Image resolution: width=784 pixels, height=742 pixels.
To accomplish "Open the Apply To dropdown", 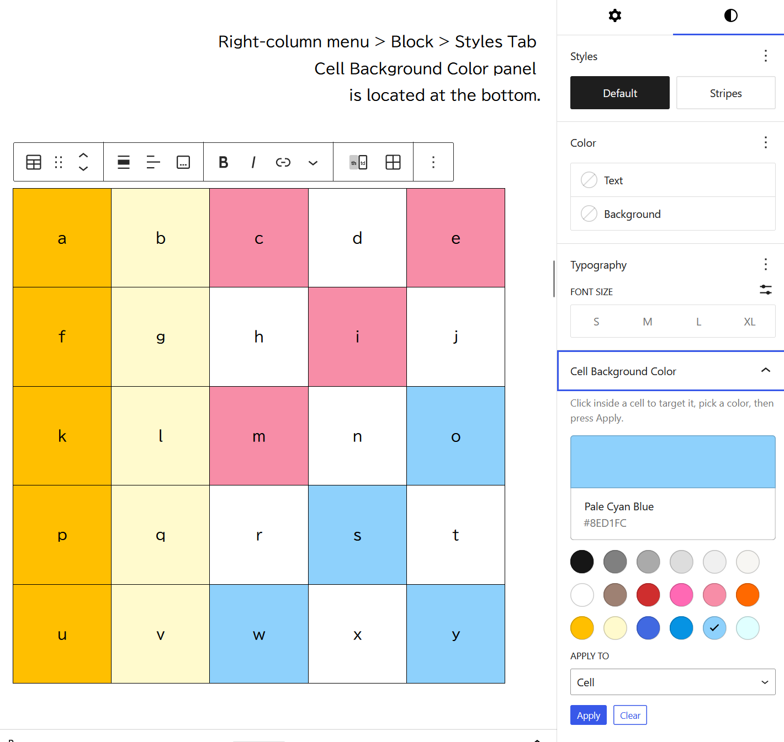I will (672, 682).
